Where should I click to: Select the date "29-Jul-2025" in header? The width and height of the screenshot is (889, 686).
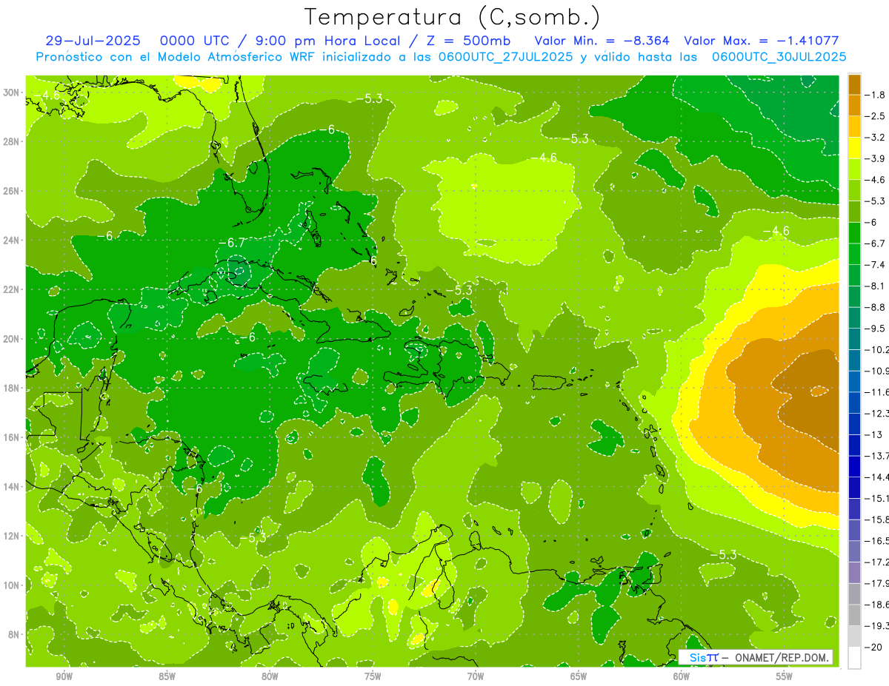93,41
